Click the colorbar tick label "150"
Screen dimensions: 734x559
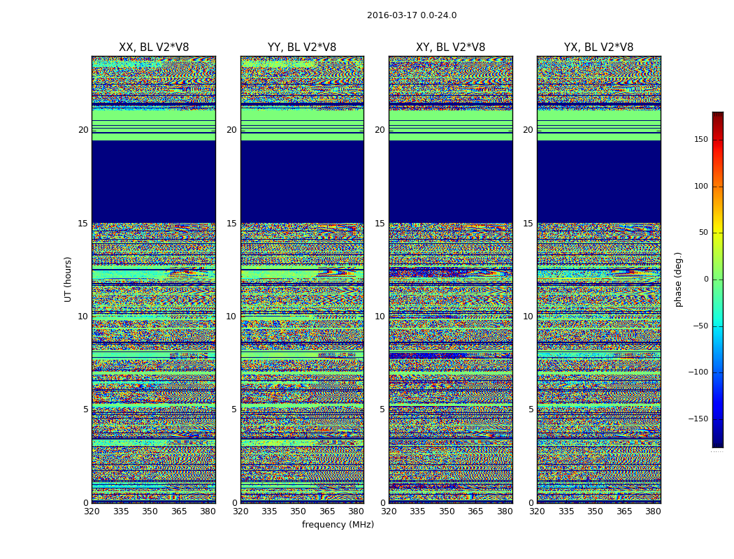pos(700,139)
